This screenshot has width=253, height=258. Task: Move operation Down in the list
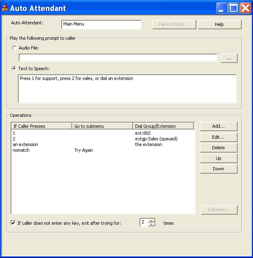coord(219,169)
